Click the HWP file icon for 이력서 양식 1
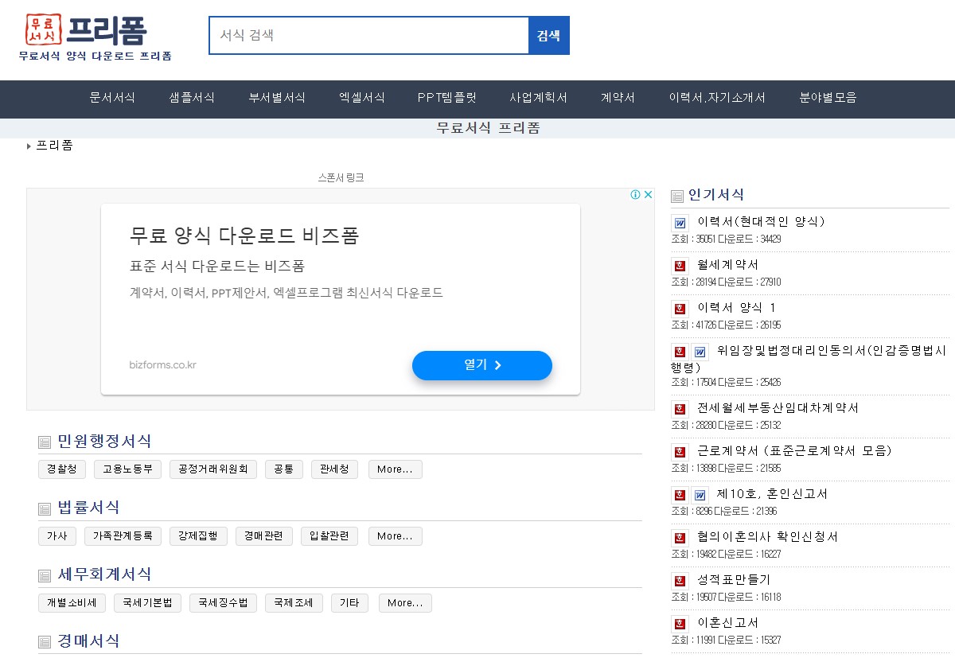 pyautogui.click(x=680, y=309)
